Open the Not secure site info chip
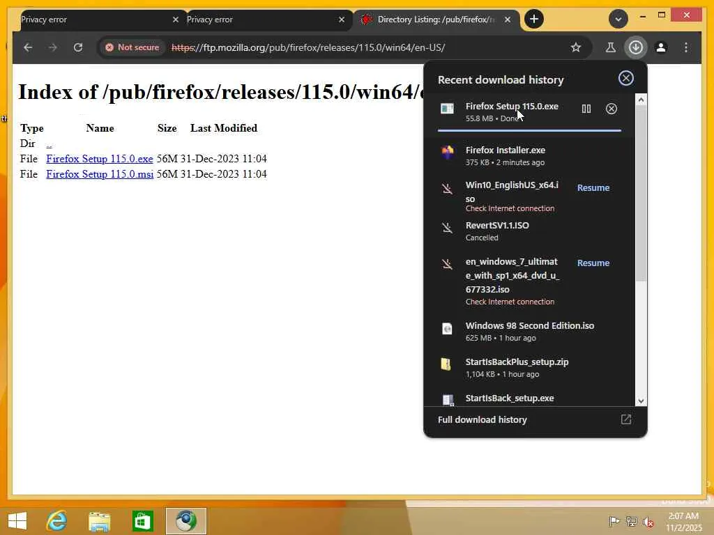 (132, 47)
